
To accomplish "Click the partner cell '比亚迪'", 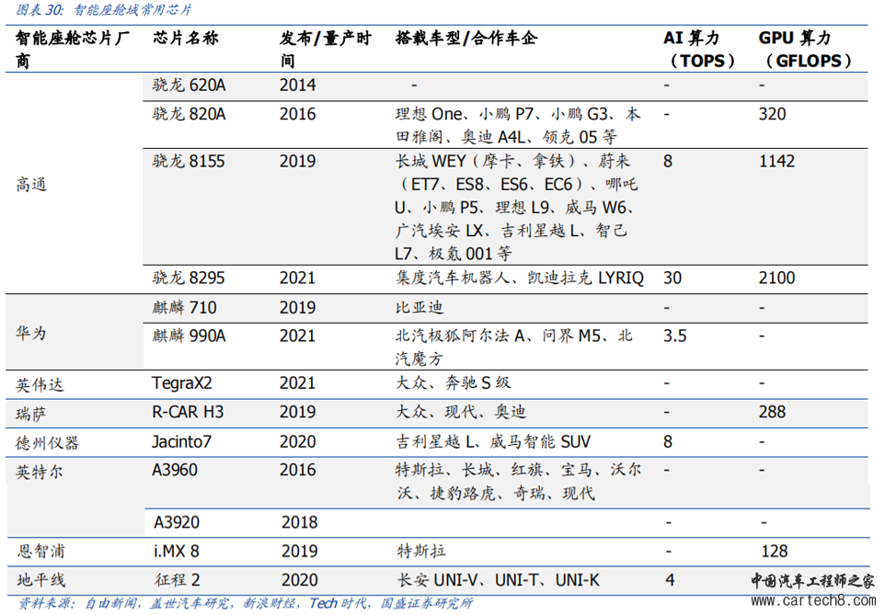I will 420,307.
